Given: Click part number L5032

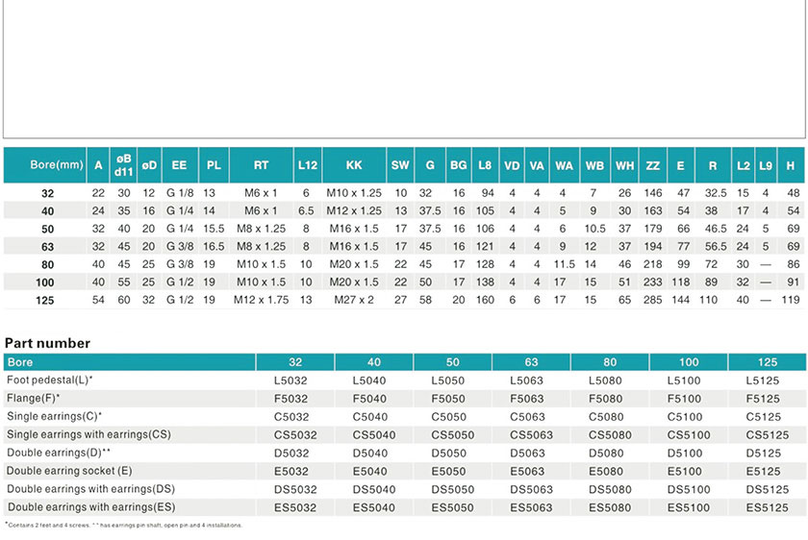Looking at the screenshot, I should coord(294,380).
